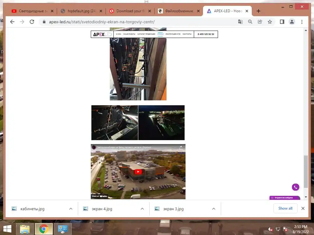
Task: Close the Файлообменник tab
Action: 198,11
